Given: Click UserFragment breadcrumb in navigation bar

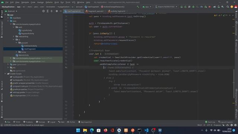Looking at the screenshot, I should pos(92,7).
